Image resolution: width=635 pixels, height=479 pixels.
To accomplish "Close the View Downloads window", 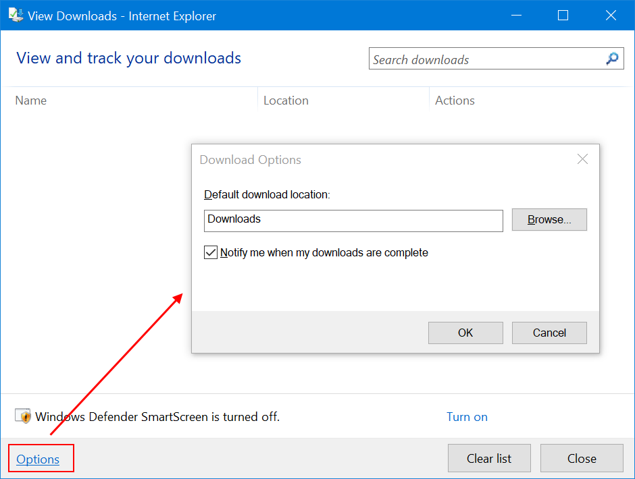I will pyautogui.click(x=611, y=16).
